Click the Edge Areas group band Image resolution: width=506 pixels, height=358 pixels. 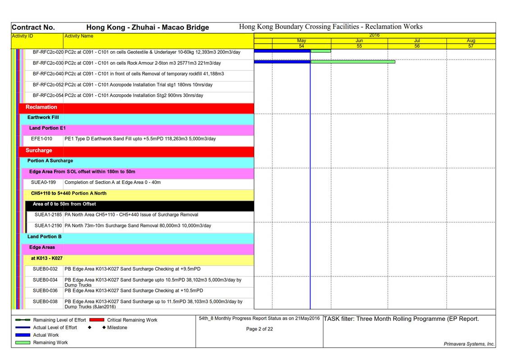point(138,249)
